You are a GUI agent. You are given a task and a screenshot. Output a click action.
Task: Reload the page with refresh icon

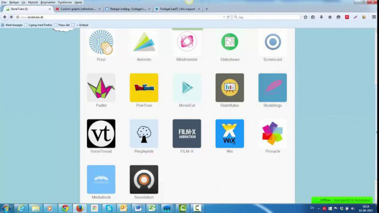click(x=228, y=17)
